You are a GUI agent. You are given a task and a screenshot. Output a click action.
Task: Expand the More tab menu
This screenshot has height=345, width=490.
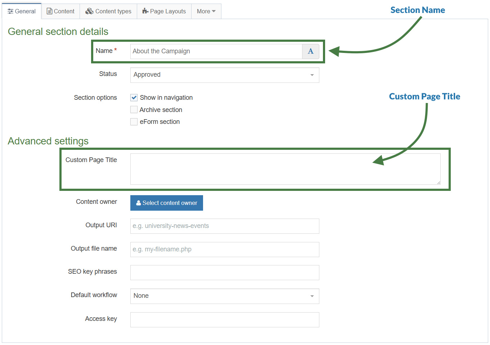coord(206,11)
